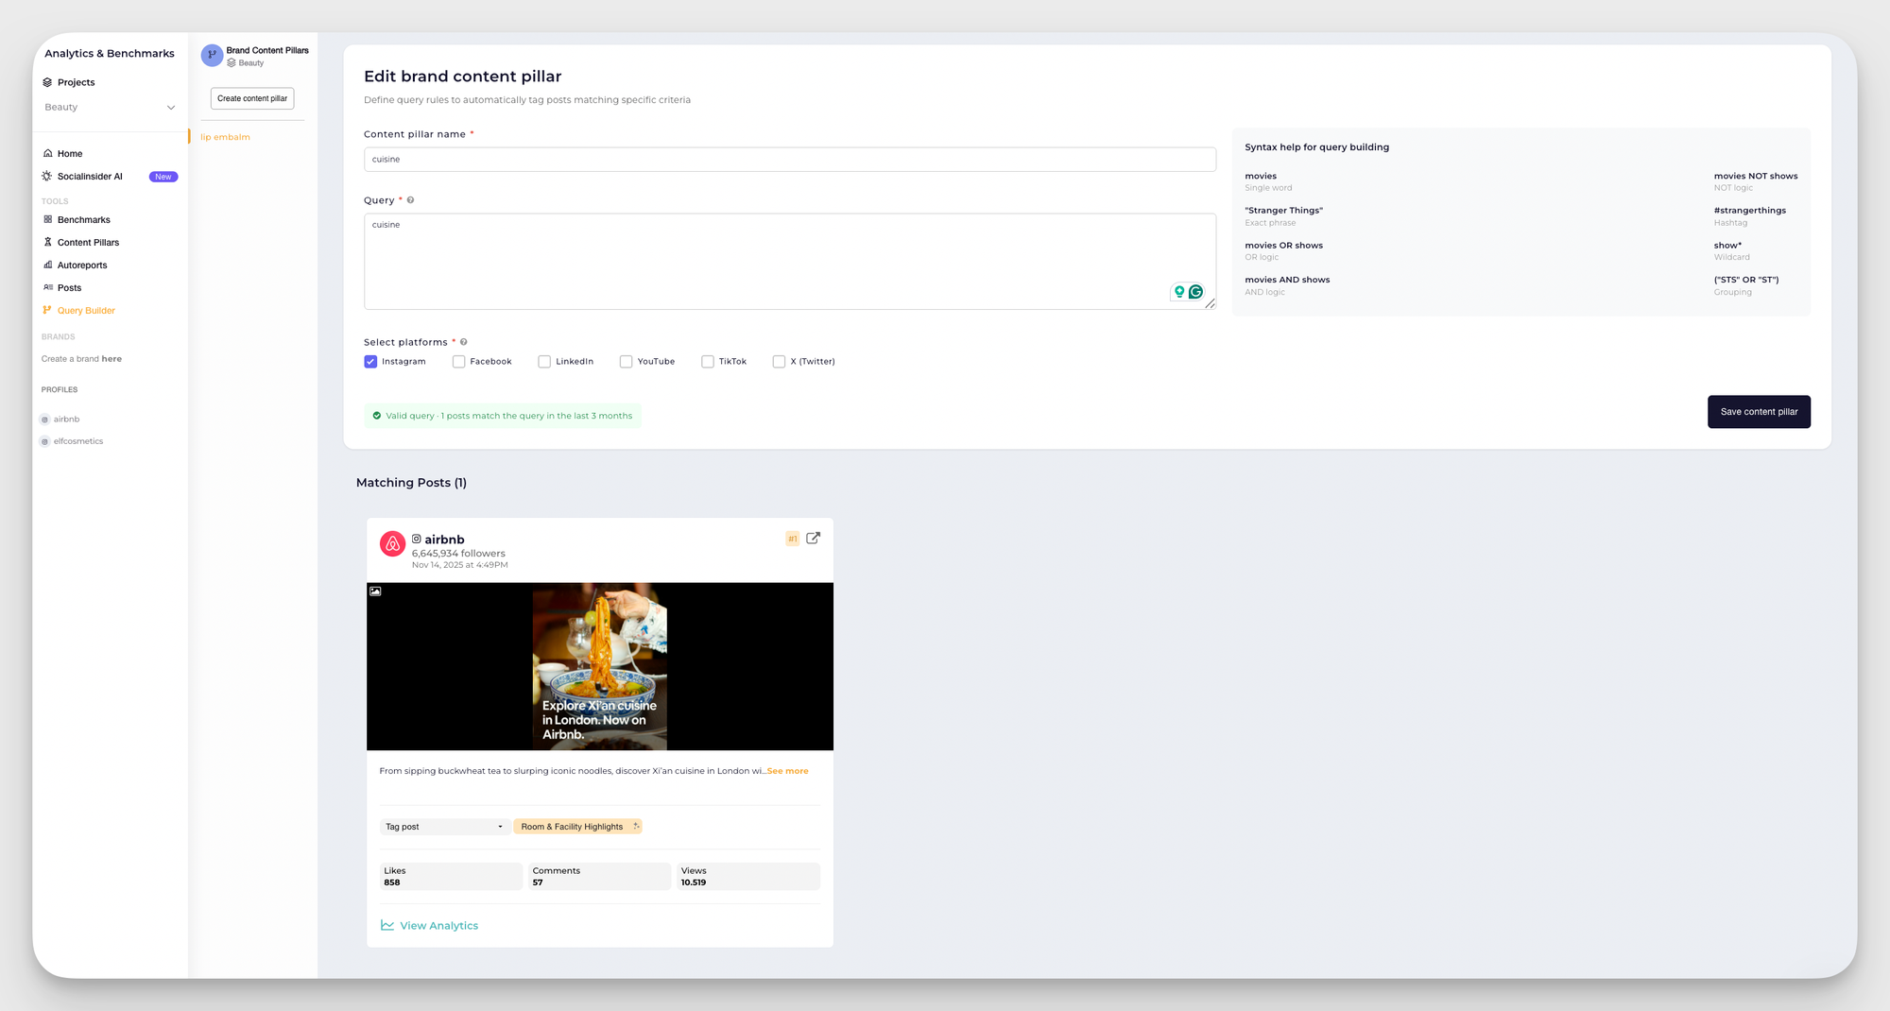Check the YouTube platform option
Image resolution: width=1890 pixels, height=1011 pixels.
pos(626,361)
